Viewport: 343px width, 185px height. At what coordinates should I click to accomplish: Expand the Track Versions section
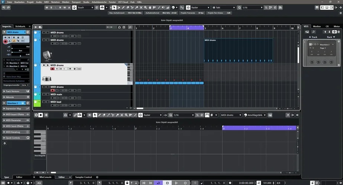[x=16, y=91]
